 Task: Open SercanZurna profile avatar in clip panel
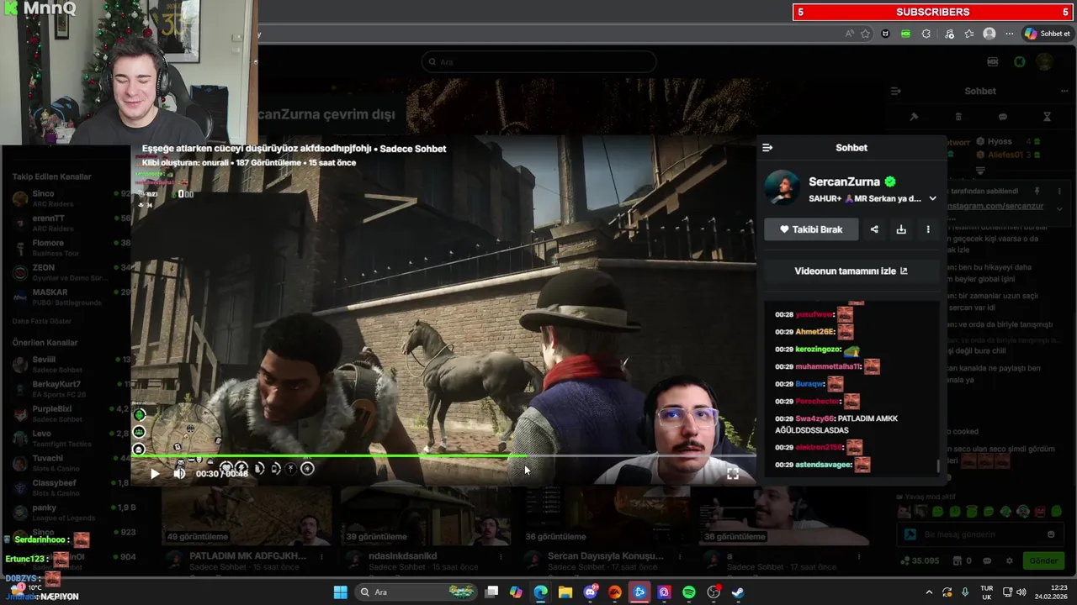tap(783, 187)
